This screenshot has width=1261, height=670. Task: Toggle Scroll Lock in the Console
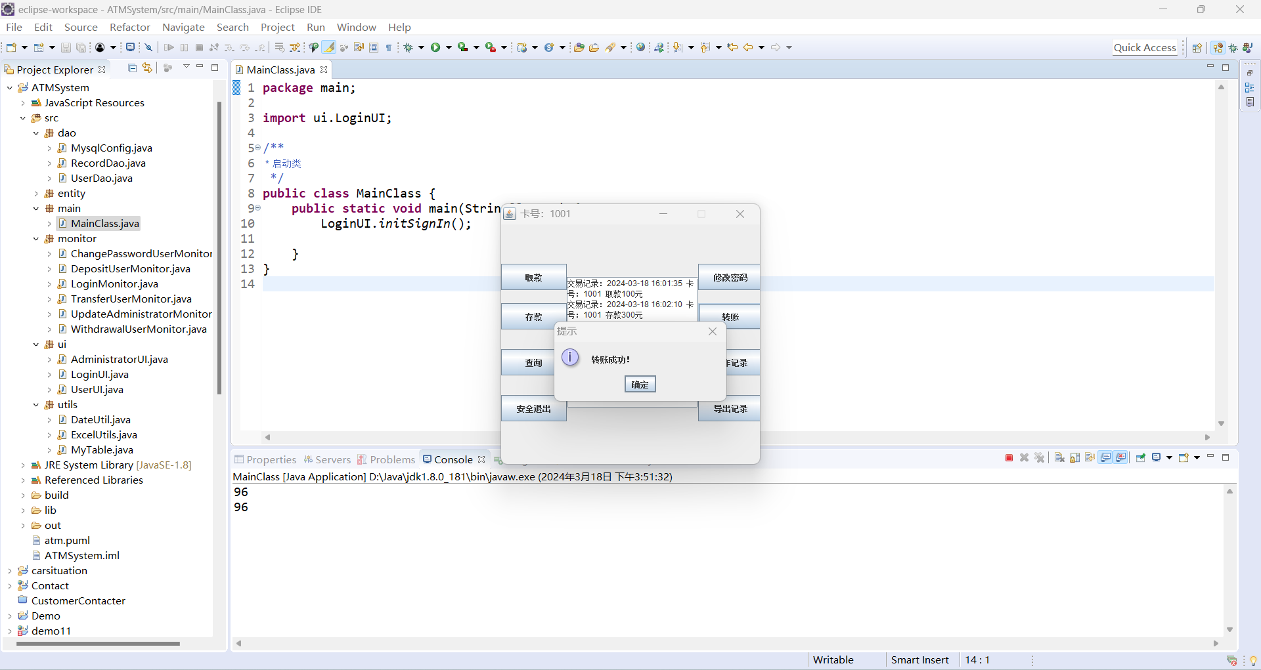(1074, 458)
